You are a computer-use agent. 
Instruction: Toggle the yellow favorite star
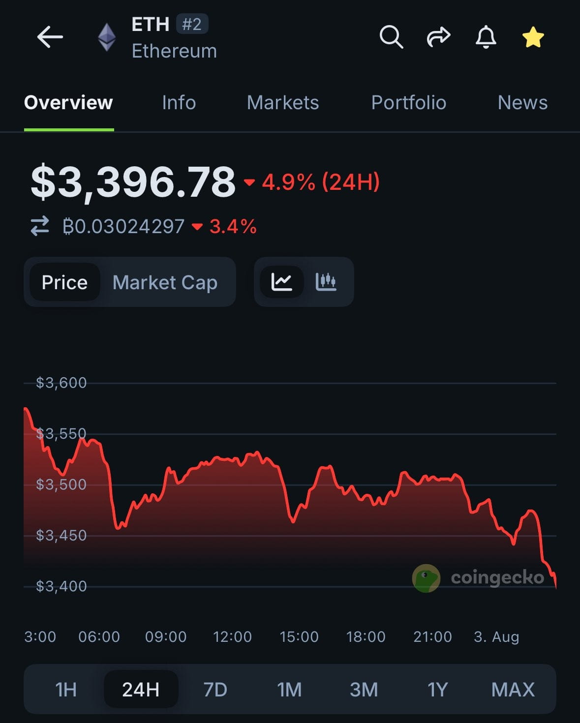(x=533, y=37)
